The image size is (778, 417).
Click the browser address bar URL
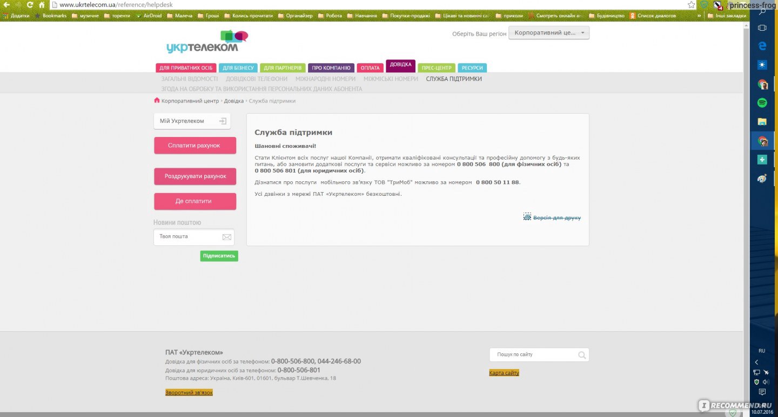[116, 5]
